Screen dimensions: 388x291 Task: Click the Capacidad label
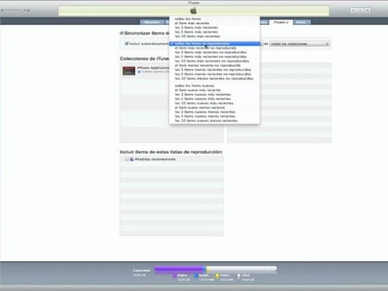pyautogui.click(x=141, y=270)
